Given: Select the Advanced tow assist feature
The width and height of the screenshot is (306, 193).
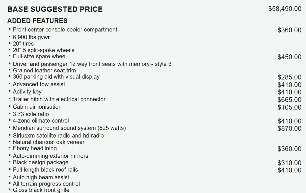Looking at the screenshot, I should [x=39, y=84].
